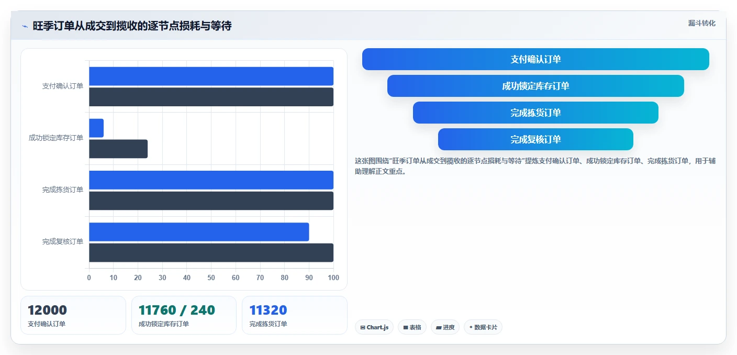
Task: Click the 成功锁定库存订单 y-axis label
Action: click(56, 138)
